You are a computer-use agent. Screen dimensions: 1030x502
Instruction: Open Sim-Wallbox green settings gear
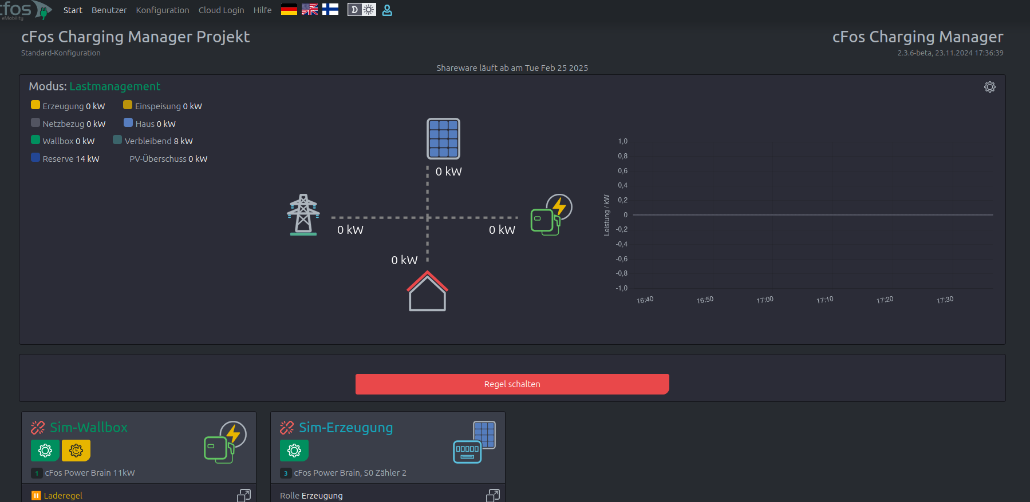click(45, 451)
